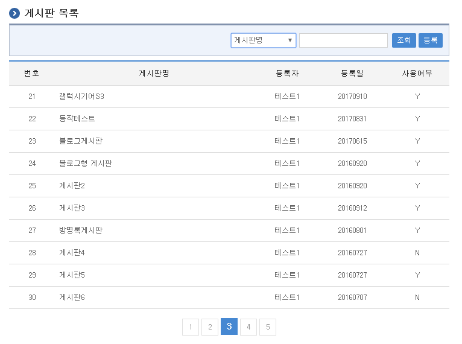Screen dimensions: 462x344
Task: Open the 갤럭시기어S3 board entry
Action: click(81, 97)
